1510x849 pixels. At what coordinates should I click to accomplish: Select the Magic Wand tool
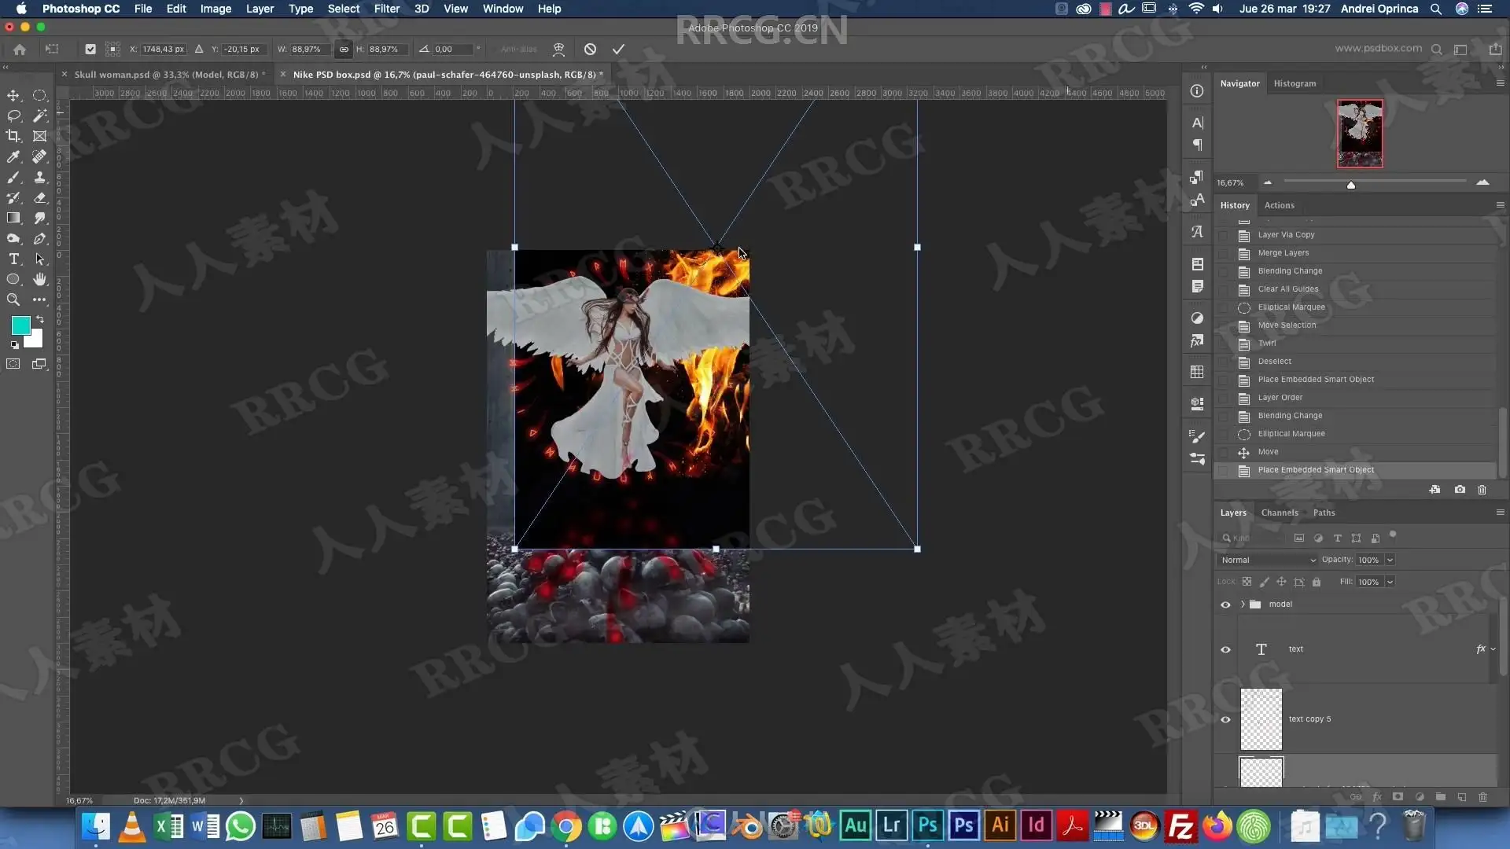pos(40,116)
